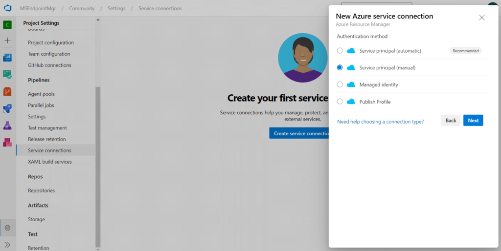The width and height of the screenshot is (501, 251).
Task: Click the Authentication method label
Action: click(362, 36)
